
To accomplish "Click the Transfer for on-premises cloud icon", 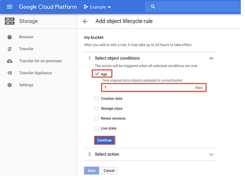I will [10, 61].
